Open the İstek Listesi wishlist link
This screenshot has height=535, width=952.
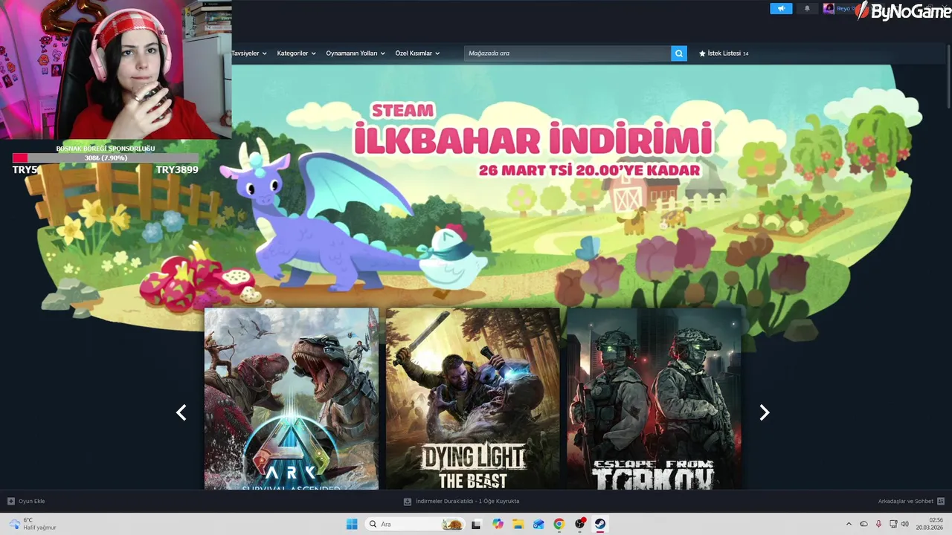click(x=724, y=53)
